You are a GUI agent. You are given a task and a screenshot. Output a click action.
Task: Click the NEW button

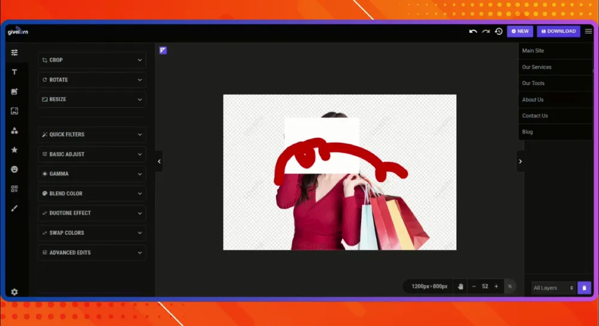520,31
